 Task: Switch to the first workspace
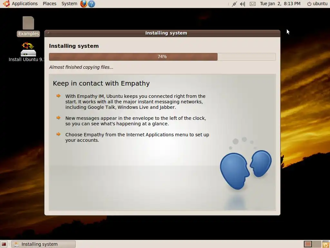[x=308, y=244]
